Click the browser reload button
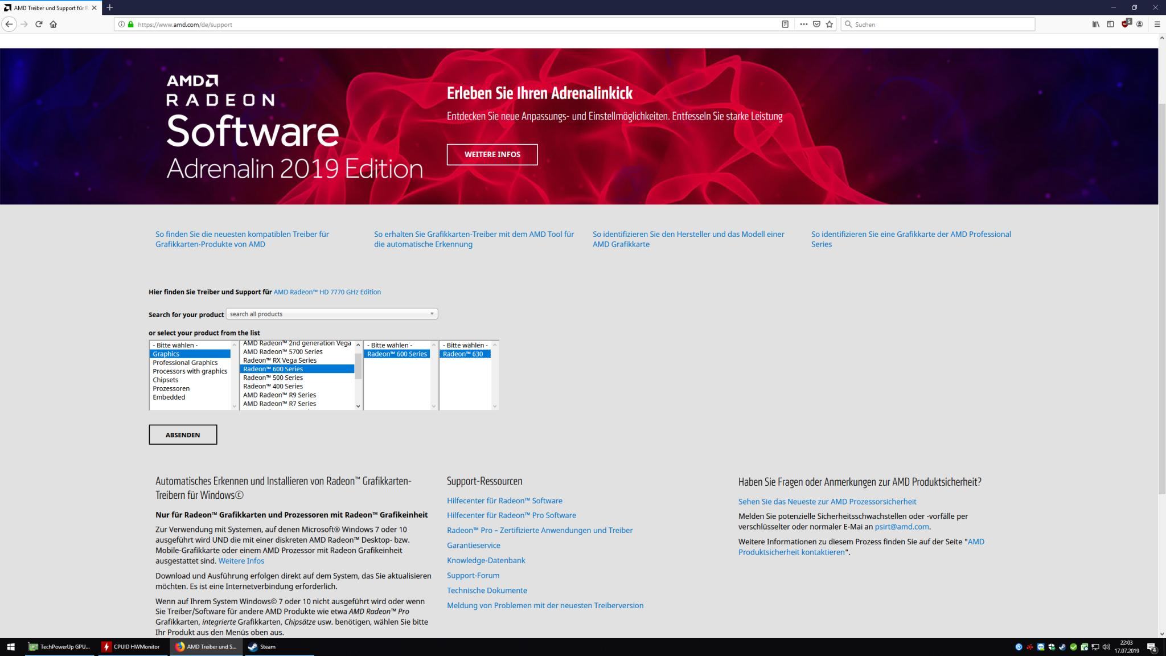 [39, 24]
